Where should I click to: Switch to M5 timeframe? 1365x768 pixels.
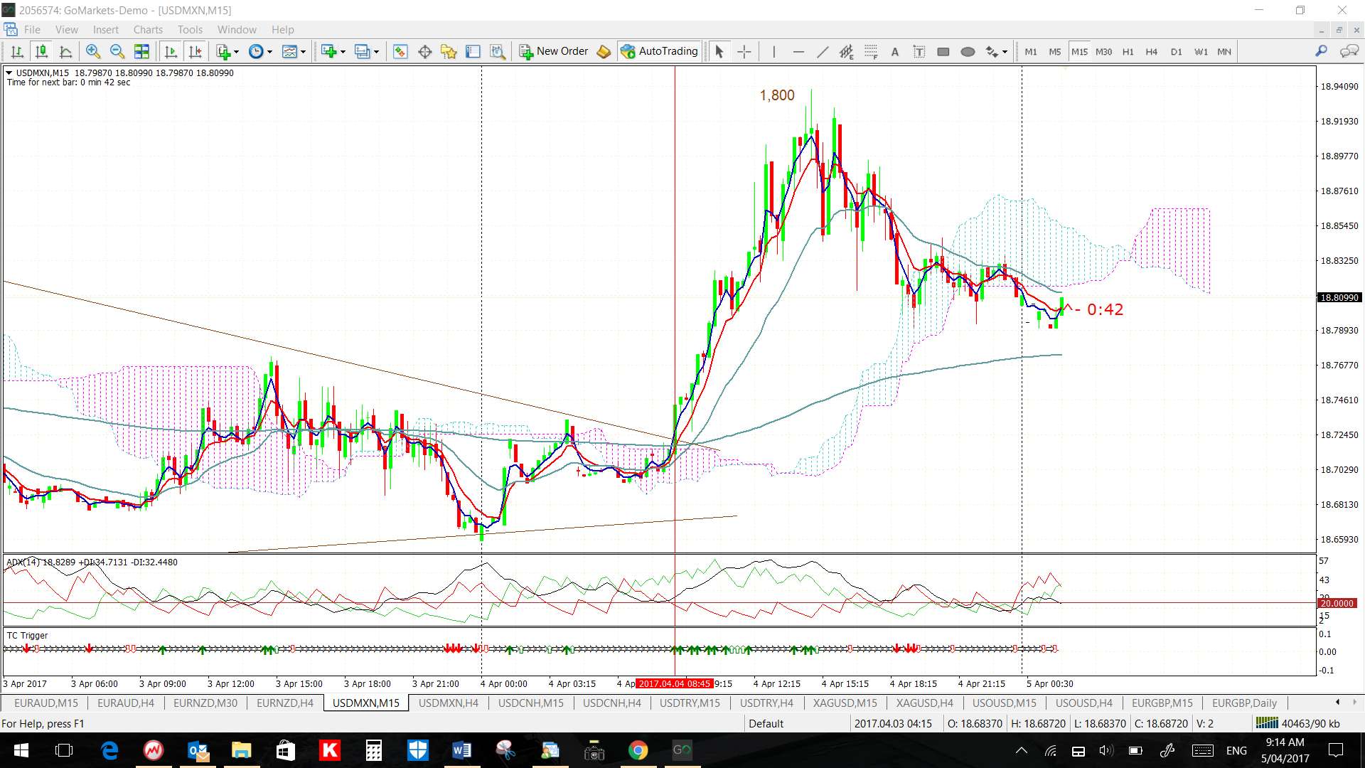pyautogui.click(x=1055, y=51)
